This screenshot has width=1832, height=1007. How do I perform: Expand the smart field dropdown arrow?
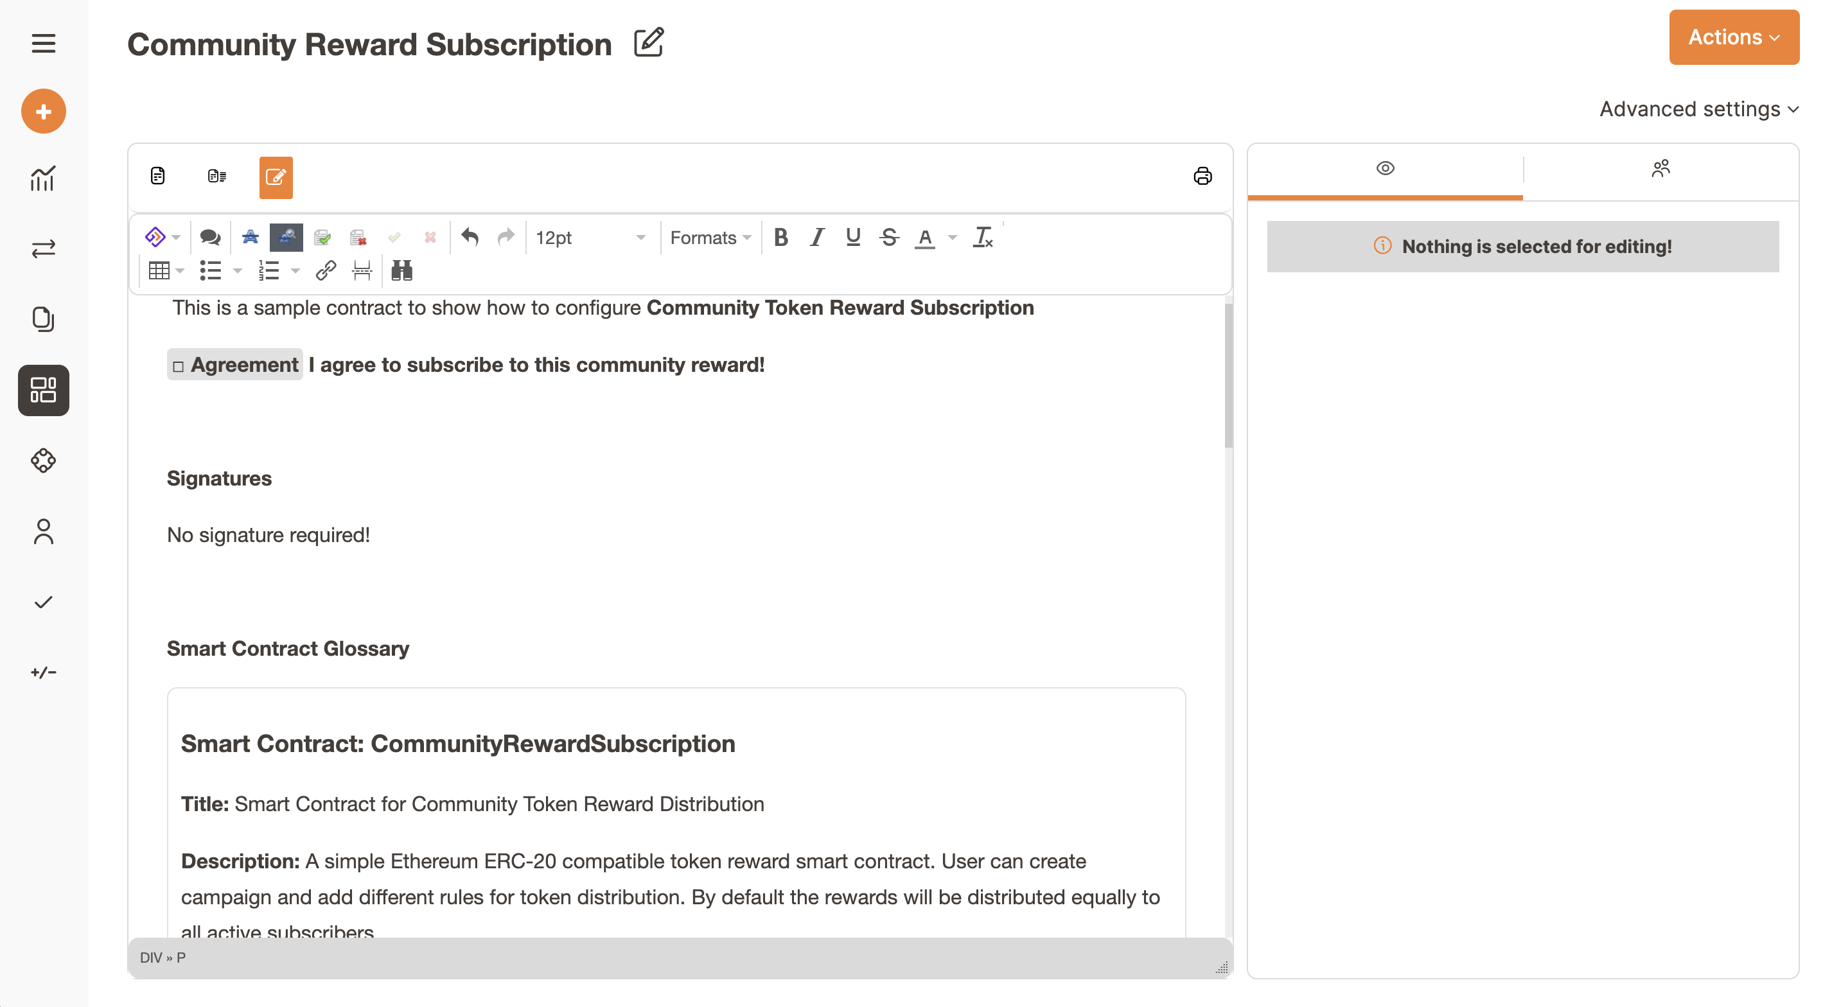(x=177, y=238)
